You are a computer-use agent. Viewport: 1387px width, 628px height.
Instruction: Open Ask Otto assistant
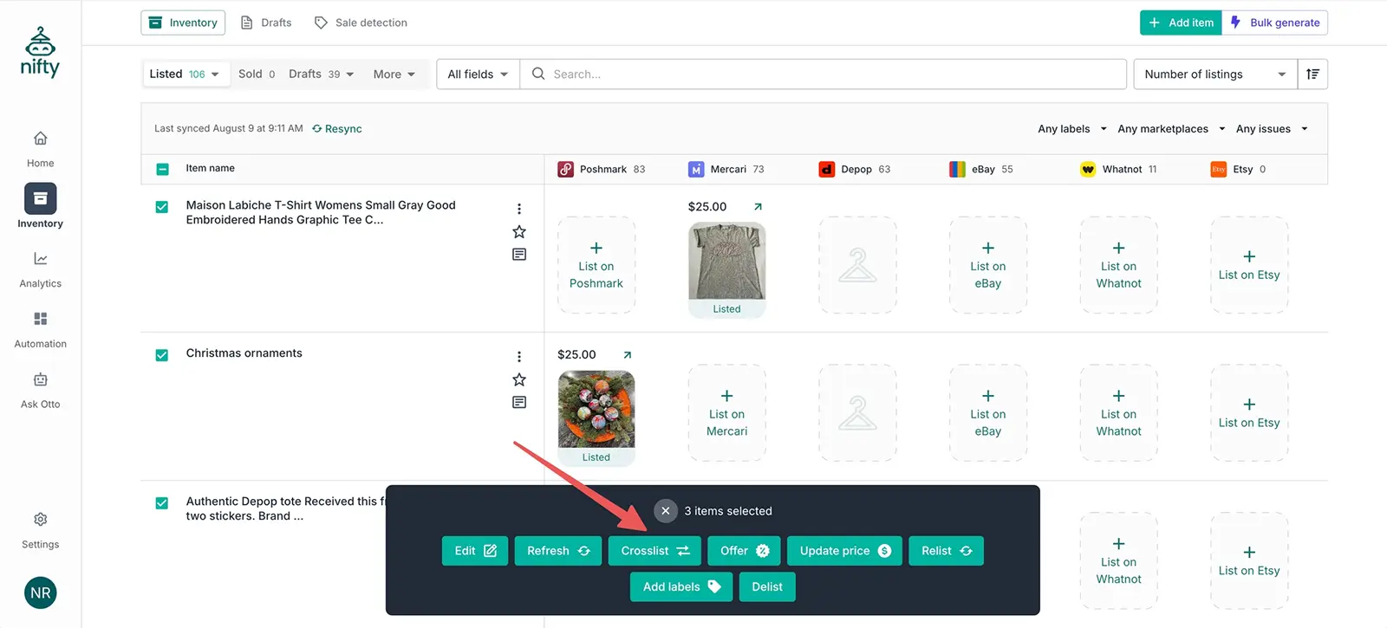pyautogui.click(x=40, y=391)
